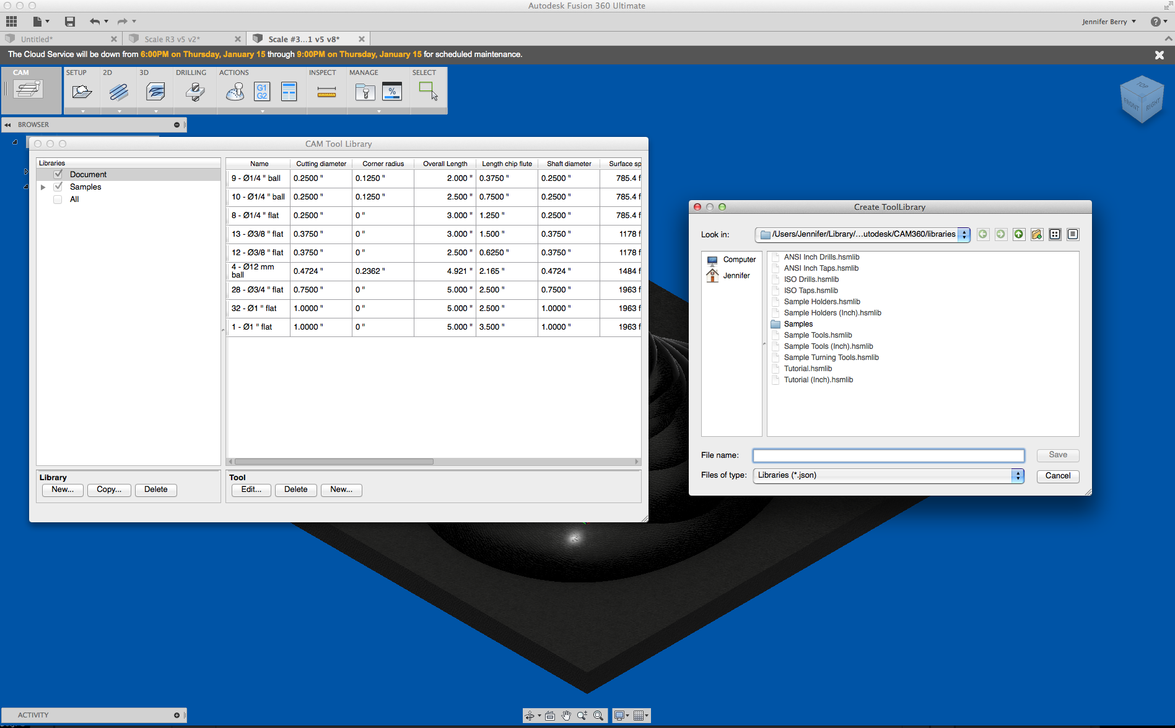Viewport: 1175px width, 728px height.
Task: Expand the Samples tree item disclosure triangle
Action: [x=43, y=186]
